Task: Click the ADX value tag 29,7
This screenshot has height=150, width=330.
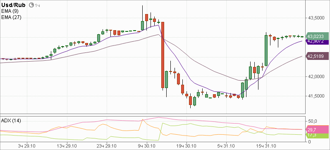Action: click(318, 129)
